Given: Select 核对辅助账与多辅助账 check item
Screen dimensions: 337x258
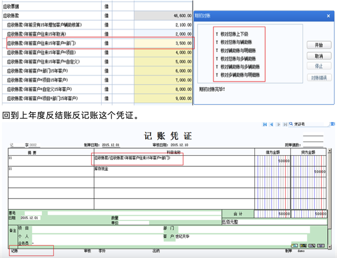Looking at the screenshot, I should point(238,67).
